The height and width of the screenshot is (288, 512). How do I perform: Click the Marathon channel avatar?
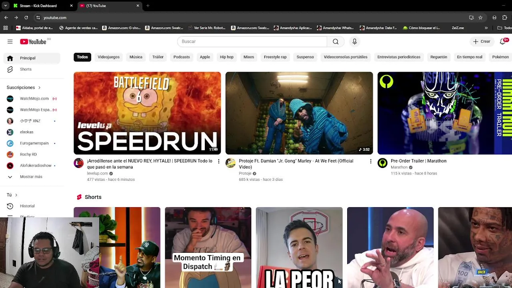[x=383, y=163]
